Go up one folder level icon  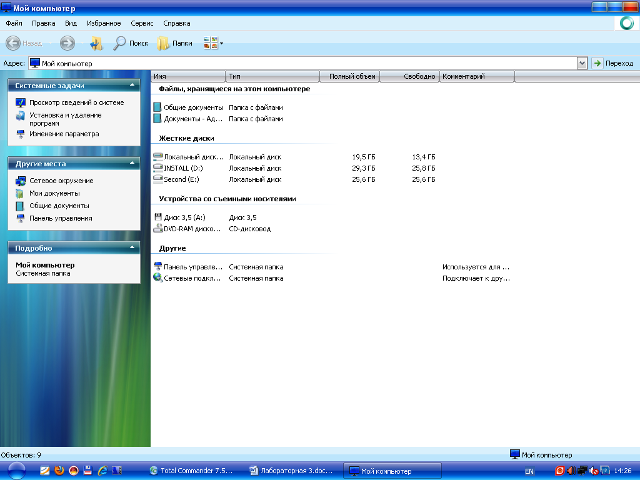97,43
